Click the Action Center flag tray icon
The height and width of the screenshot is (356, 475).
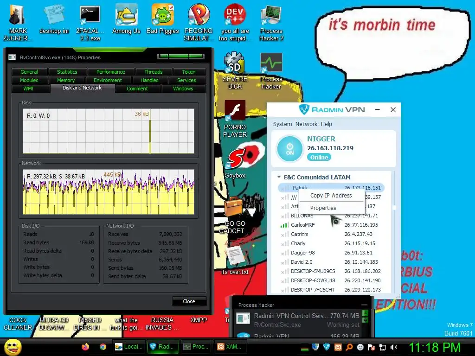pos(371,347)
